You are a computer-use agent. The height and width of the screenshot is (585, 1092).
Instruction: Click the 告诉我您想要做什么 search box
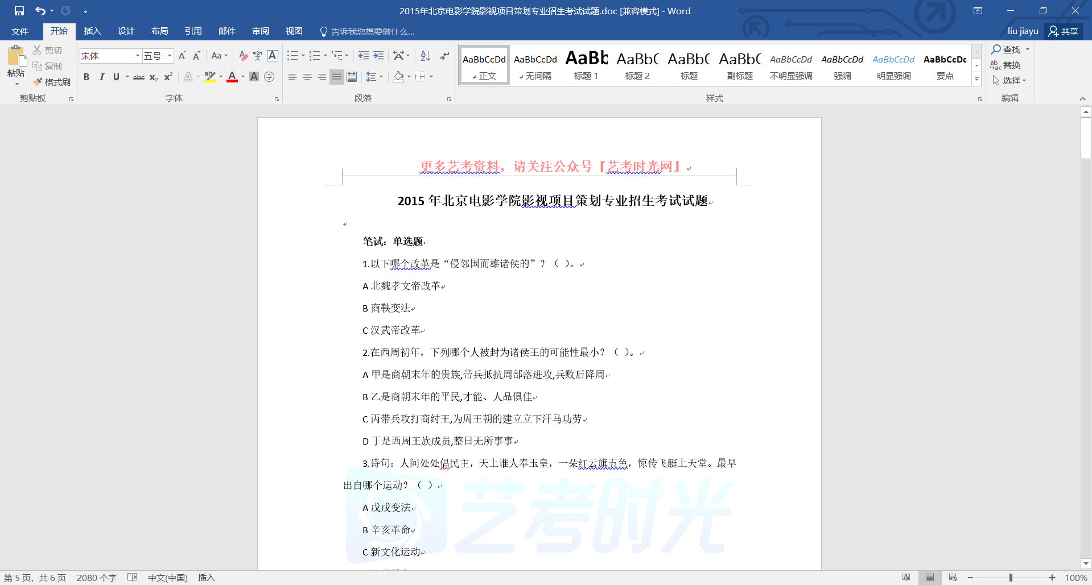pyautogui.click(x=373, y=31)
